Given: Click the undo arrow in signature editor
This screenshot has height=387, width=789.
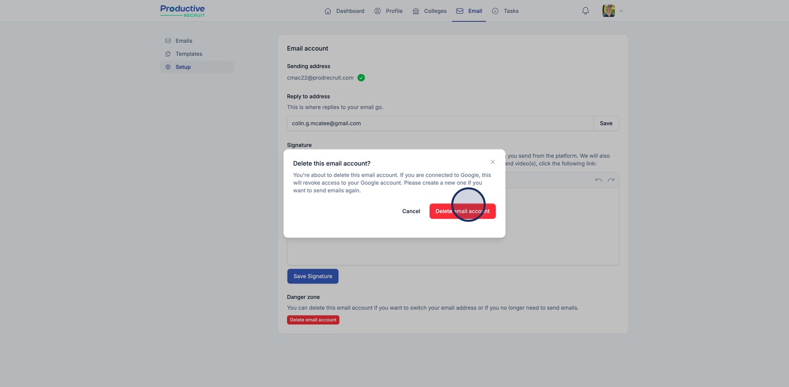Looking at the screenshot, I should [598, 180].
